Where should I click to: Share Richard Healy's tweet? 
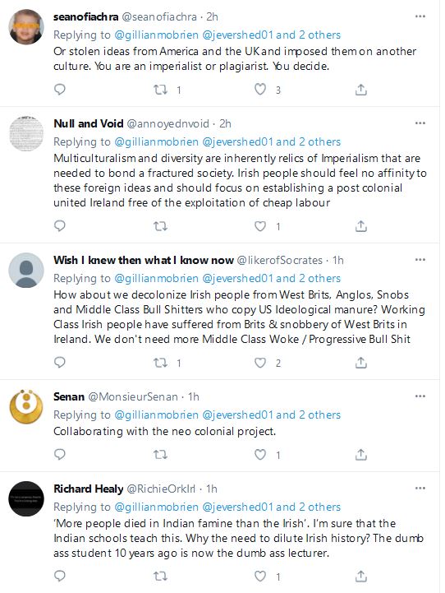click(x=360, y=576)
